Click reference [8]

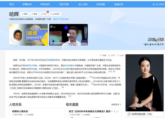pos(92,84)
